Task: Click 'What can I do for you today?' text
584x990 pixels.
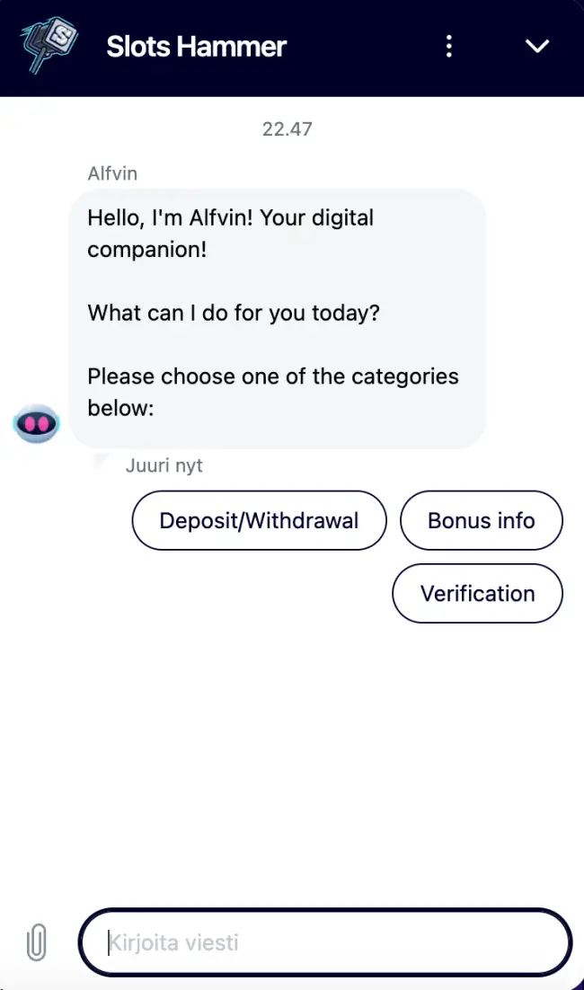Action: [x=234, y=314]
